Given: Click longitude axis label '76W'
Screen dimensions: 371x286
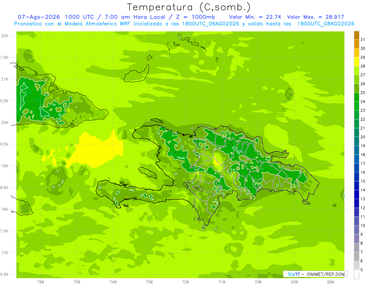Looking at the screenshot, I should 41,282.
